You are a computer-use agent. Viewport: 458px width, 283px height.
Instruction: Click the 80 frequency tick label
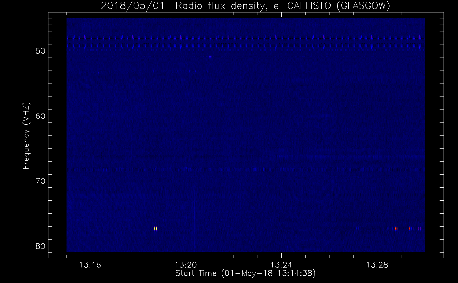pos(41,246)
